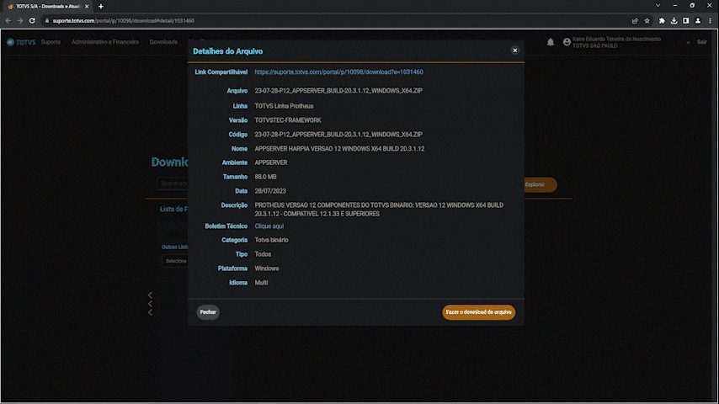Image resolution: width=719 pixels, height=404 pixels.
Task: Close the TOTVS S/A browser tab
Action: pos(87,7)
